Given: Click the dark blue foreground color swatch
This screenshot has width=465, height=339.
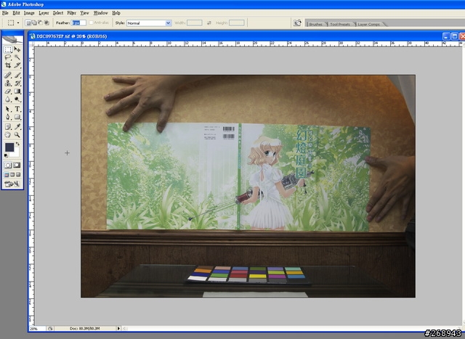Looking at the screenshot, I should click(9, 147).
